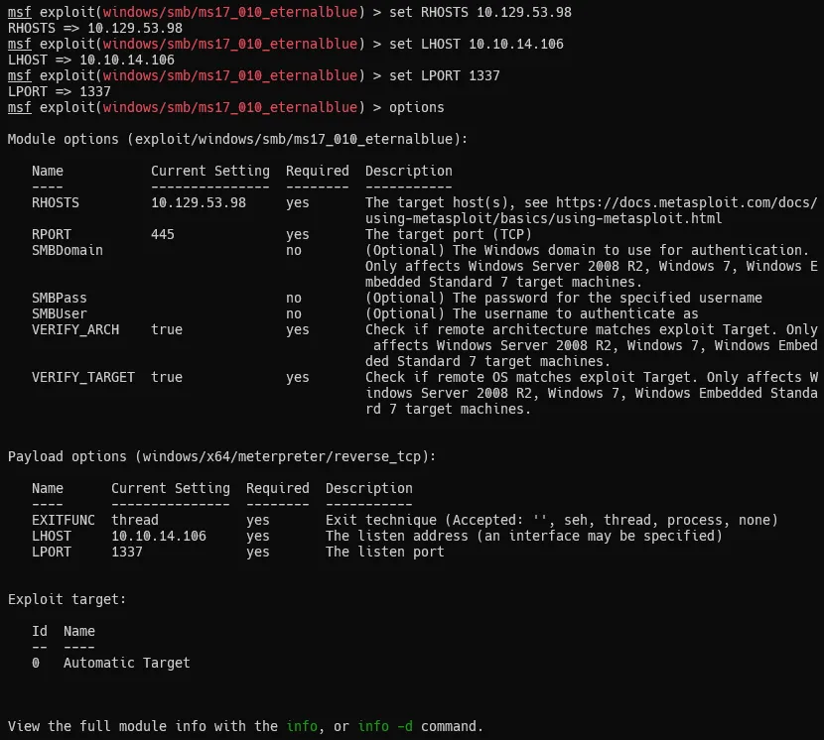Viewport: 824px width, 740px height.
Task: Click the 'true' value for VERIFY_TARGET
Action: point(167,377)
